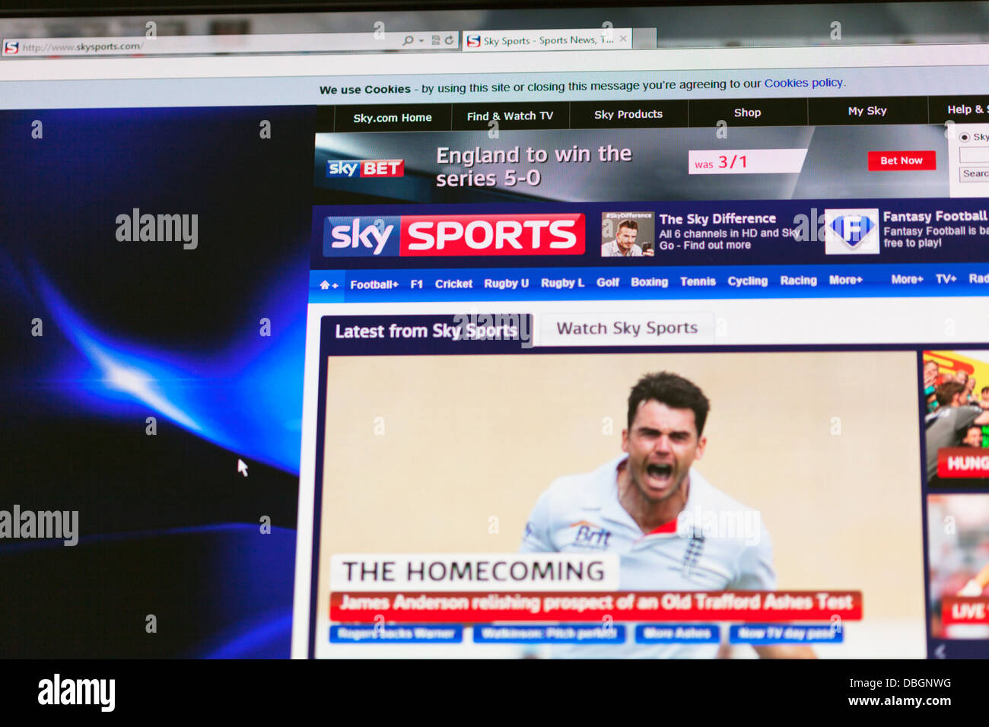Toggle compatibility view icon in address bar
989x727 pixels.
tap(436, 40)
